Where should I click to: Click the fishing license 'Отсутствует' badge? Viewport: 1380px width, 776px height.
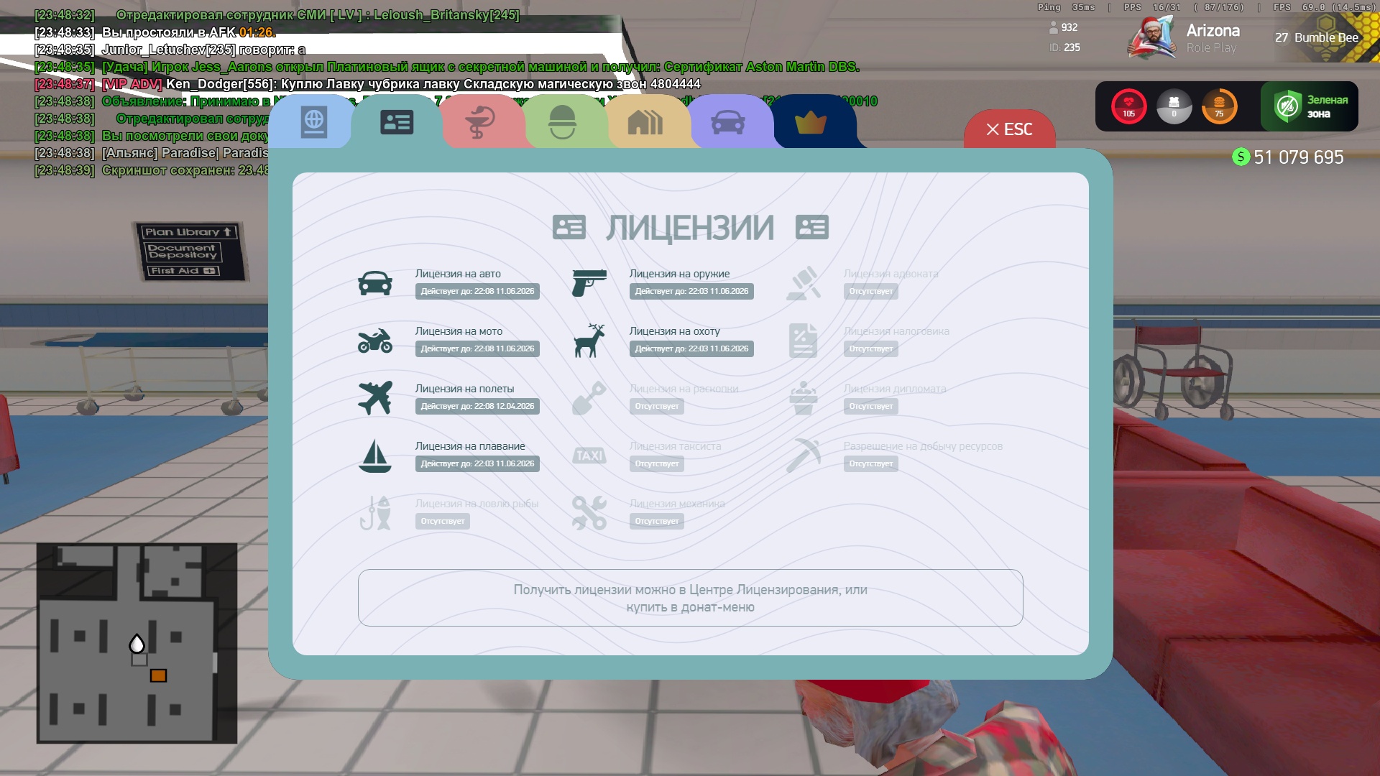coord(442,522)
